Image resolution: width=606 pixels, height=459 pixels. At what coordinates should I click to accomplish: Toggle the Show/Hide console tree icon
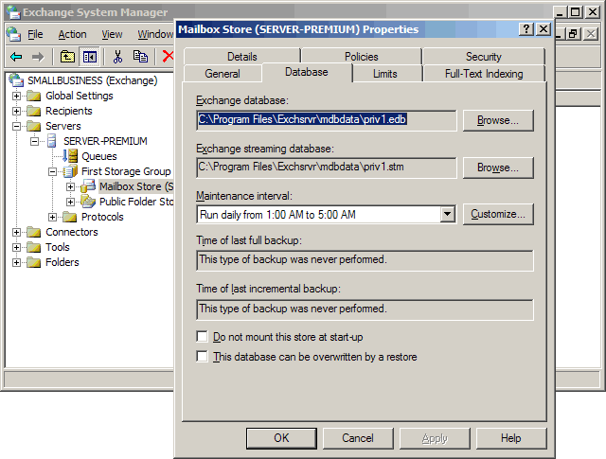(x=90, y=57)
